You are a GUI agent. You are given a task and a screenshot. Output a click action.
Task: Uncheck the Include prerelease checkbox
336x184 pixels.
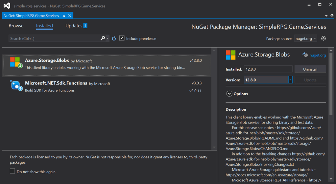(122, 38)
